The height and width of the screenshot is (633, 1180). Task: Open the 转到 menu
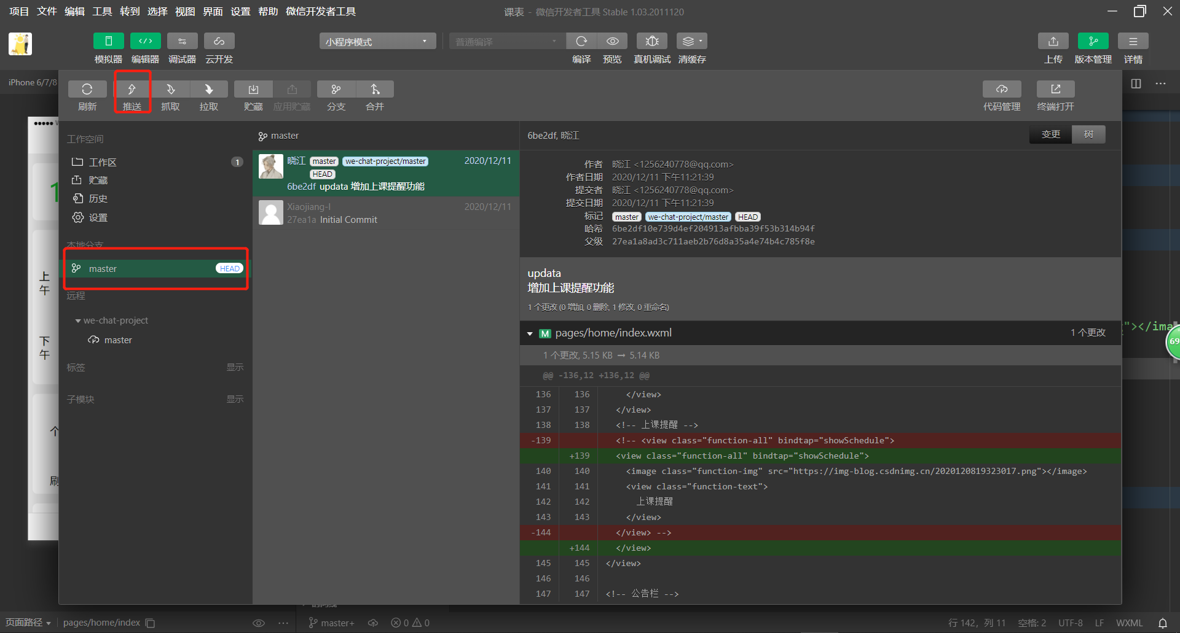coord(130,12)
